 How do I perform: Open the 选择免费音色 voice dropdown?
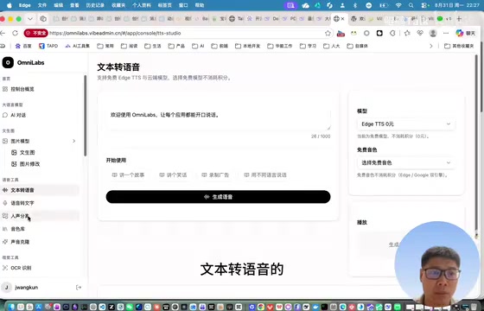[x=406, y=162]
